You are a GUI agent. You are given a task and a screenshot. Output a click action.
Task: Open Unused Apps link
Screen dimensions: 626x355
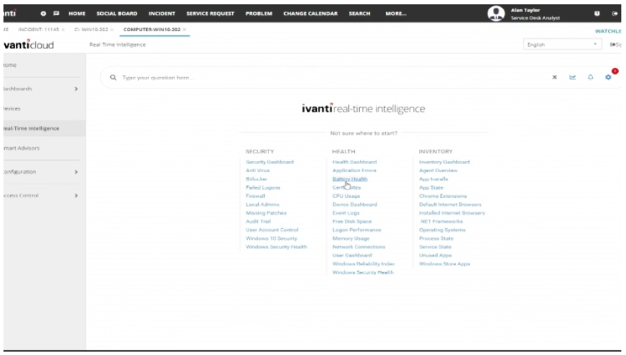[x=436, y=256]
